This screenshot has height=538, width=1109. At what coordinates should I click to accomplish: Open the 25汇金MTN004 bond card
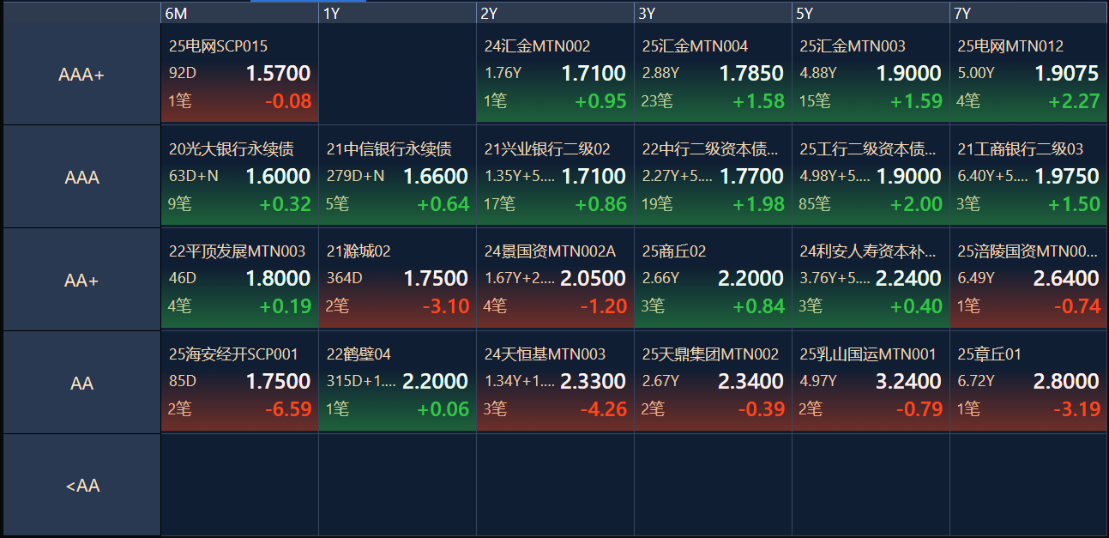(713, 74)
